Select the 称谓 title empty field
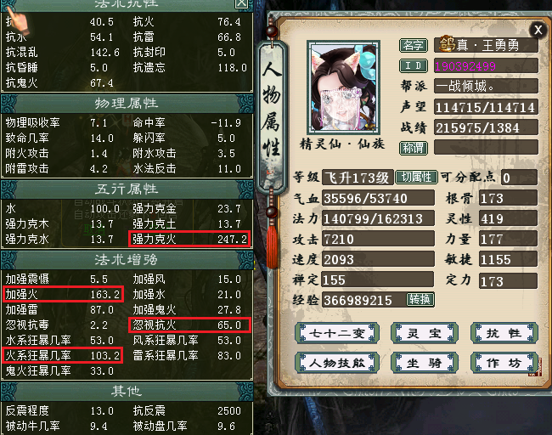Viewport: 552px width, 435px height. [x=486, y=147]
